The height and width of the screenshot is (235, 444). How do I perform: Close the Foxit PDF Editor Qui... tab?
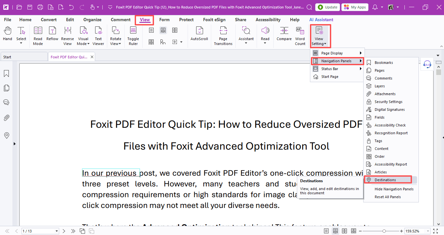pyautogui.click(x=92, y=57)
